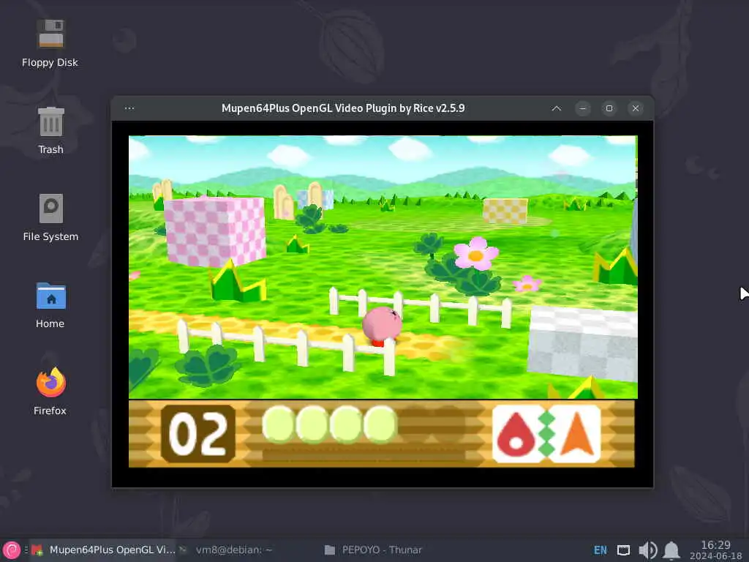Click the Kirby health bar circles

330,424
